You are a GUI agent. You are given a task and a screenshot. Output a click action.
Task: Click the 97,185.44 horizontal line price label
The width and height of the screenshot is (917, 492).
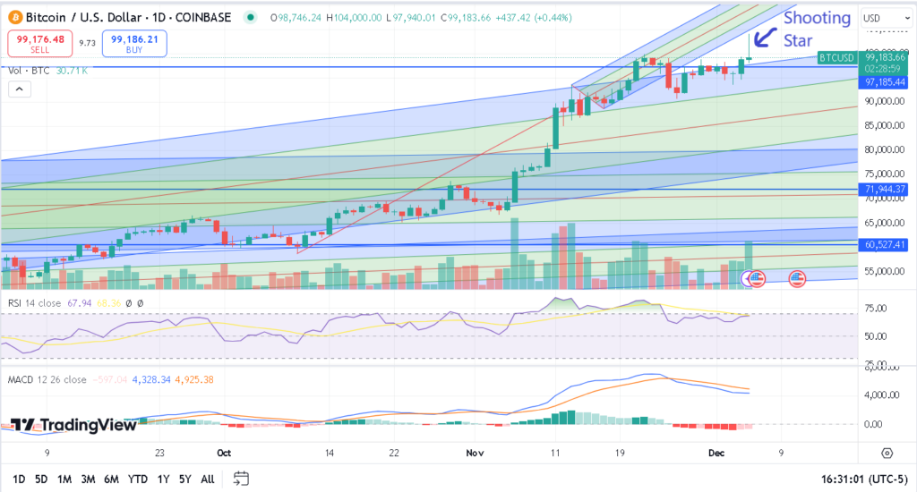tap(885, 82)
